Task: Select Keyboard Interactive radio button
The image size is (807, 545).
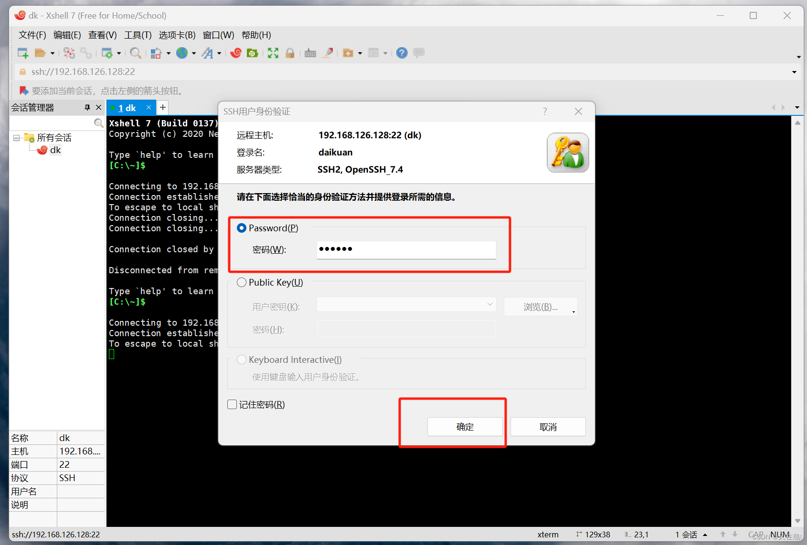Action: [242, 360]
